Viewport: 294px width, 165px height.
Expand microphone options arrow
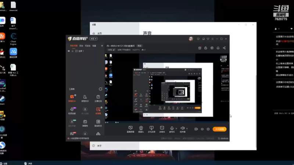click(x=176, y=129)
